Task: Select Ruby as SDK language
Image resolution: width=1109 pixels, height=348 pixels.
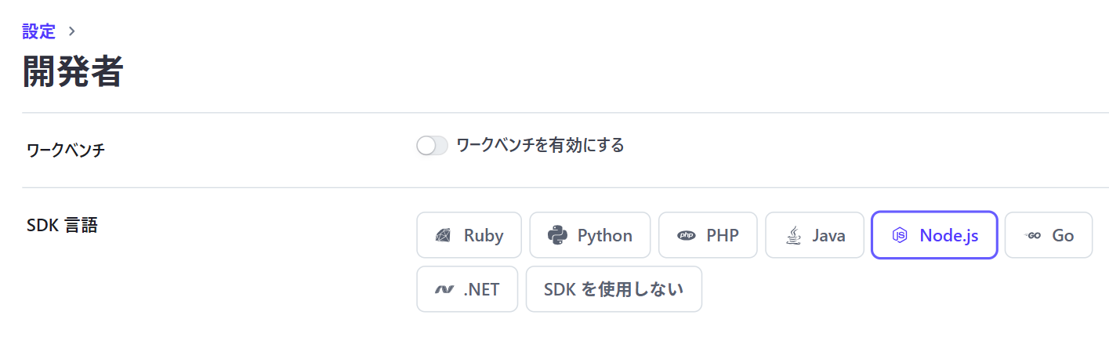Action: pyautogui.click(x=469, y=235)
